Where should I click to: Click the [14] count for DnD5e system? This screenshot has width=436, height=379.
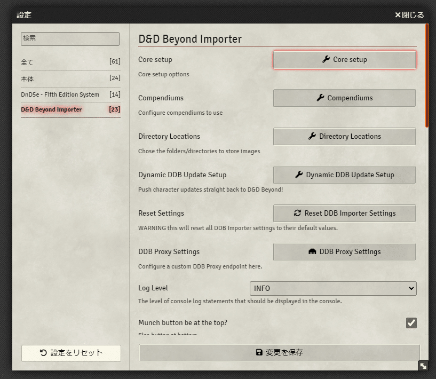(115, 94)
